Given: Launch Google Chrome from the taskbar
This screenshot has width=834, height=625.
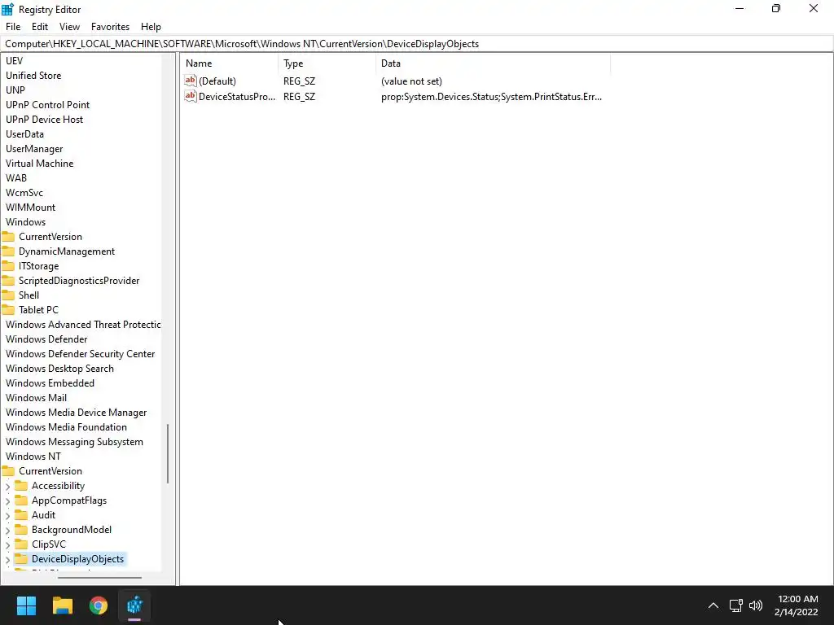Looking at the screenshot, I should (99, 605).
